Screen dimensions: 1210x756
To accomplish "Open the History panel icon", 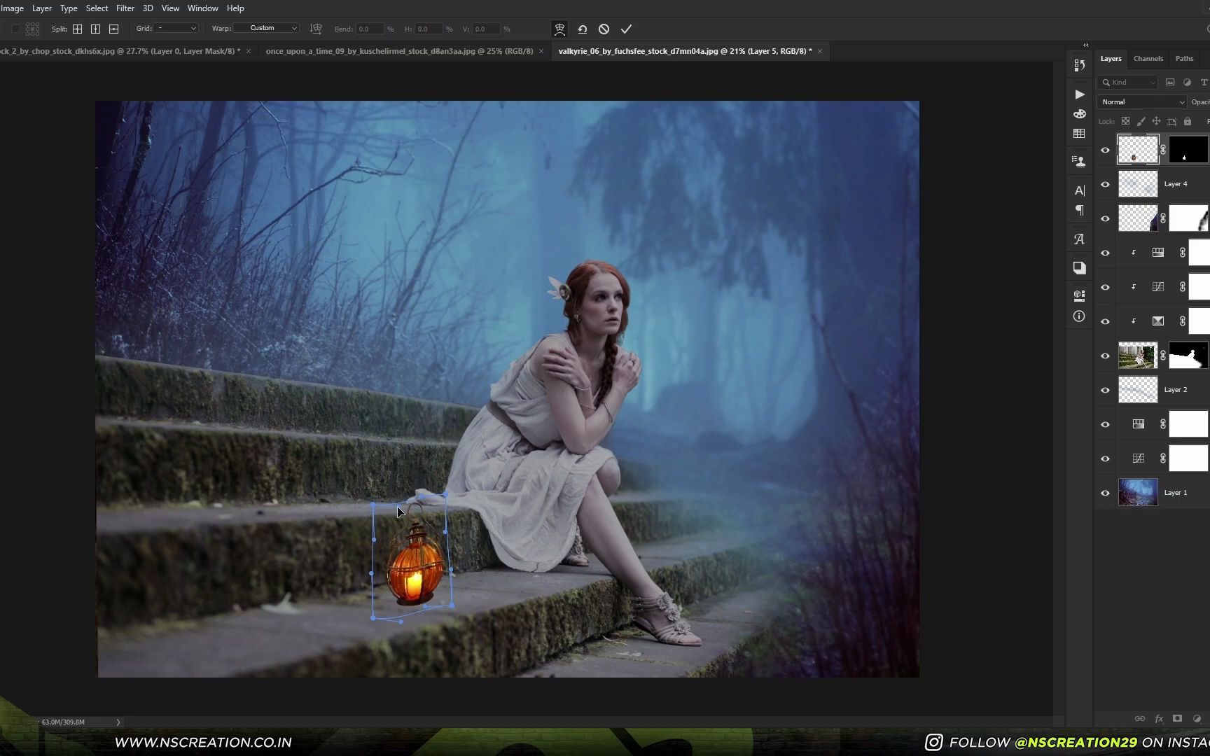I will coord(1079,65).
